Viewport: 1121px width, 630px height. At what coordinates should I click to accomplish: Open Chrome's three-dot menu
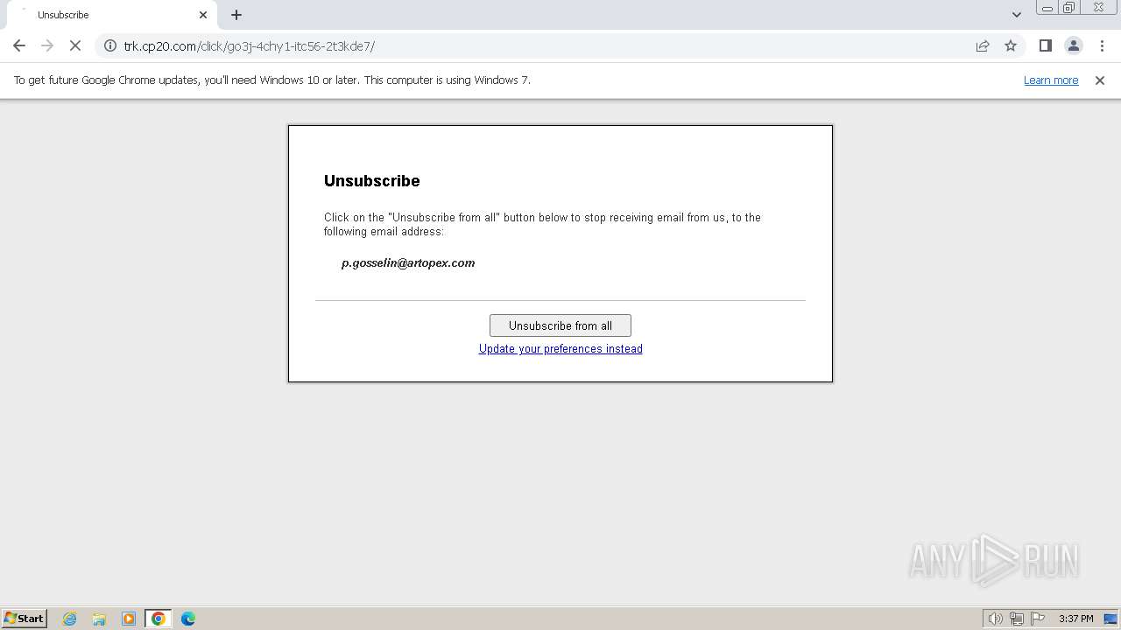1101,45
